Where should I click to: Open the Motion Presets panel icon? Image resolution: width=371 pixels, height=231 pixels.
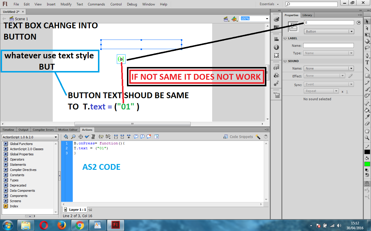pos(276,83)
